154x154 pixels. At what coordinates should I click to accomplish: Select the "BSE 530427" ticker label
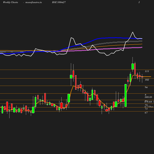click(59, 2)
